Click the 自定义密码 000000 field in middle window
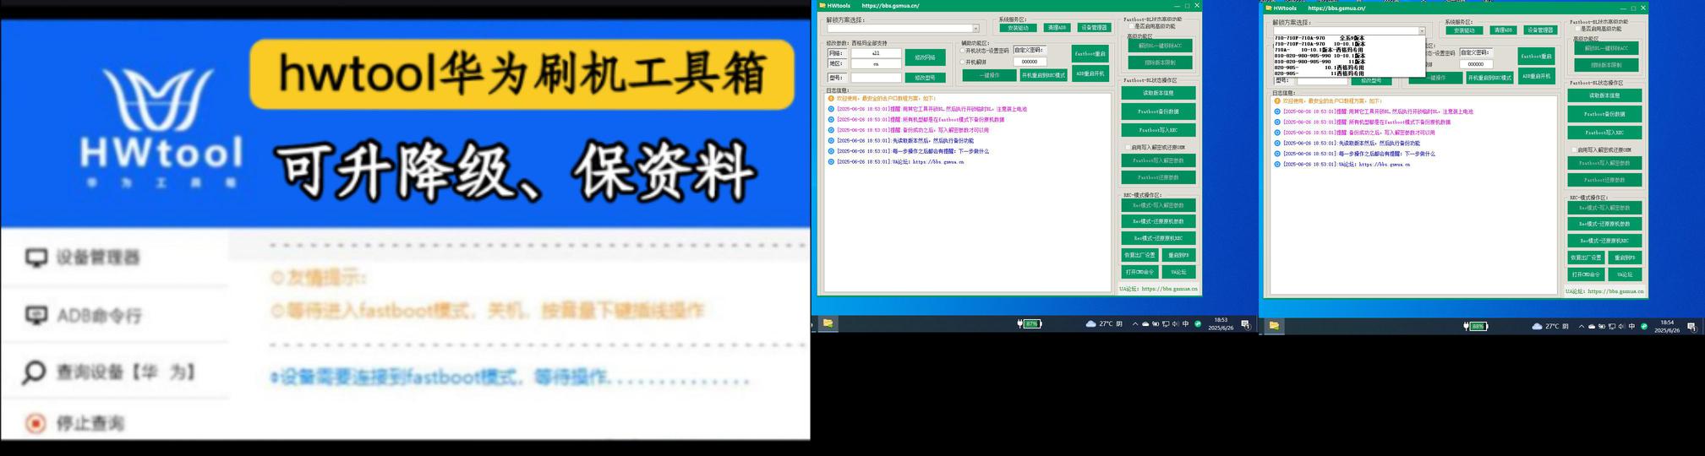The width and height of the screenshot is (1705, 456). pyautogui.click(x=1029, y=62)
